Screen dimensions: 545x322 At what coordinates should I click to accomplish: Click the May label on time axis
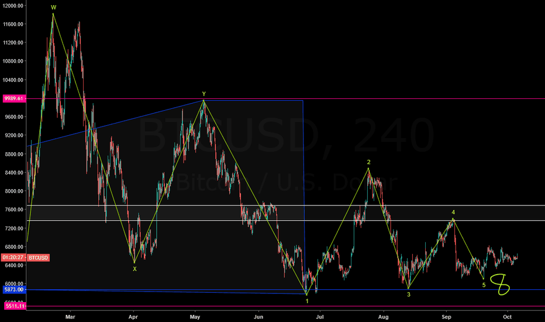pyautogui.click(x=195, y=317)
